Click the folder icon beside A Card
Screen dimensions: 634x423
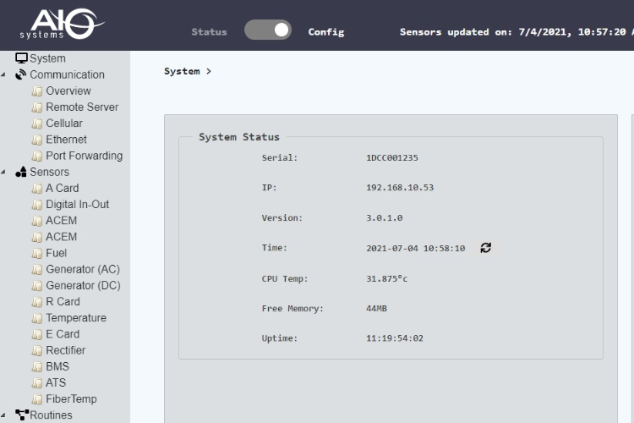[x=37, y=188]
